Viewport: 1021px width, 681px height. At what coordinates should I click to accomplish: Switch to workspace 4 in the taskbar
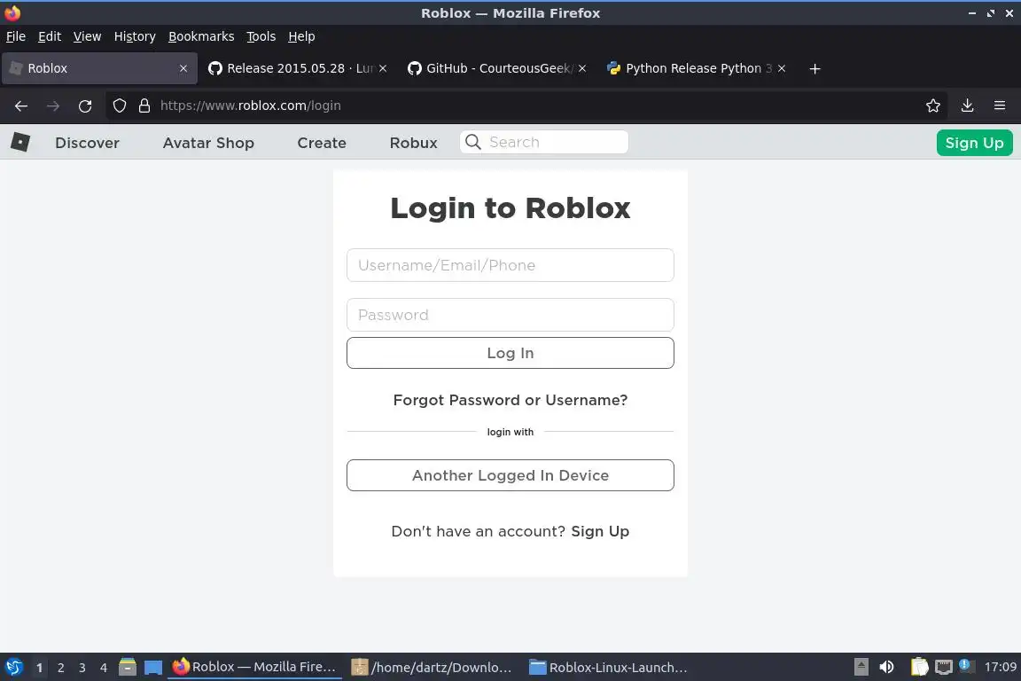[x=104, y=668]
